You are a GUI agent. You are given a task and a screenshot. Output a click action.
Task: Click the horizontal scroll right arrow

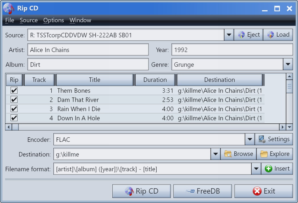click(283, 127)
